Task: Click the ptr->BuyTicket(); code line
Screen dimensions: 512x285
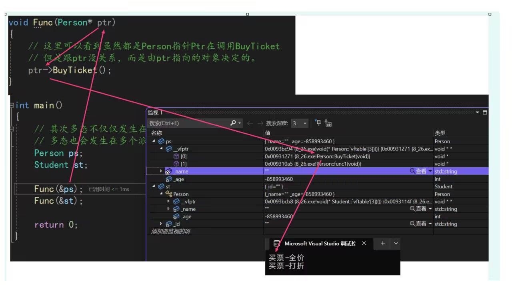Action: [x=70, y=70]
